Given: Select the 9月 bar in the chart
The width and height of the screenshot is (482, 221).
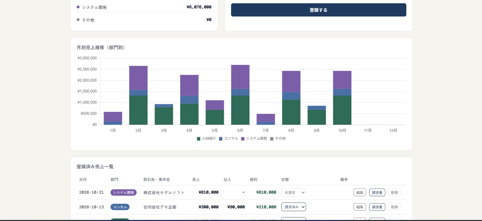Looking at the screenshot, I should click(x=317, y=115).
